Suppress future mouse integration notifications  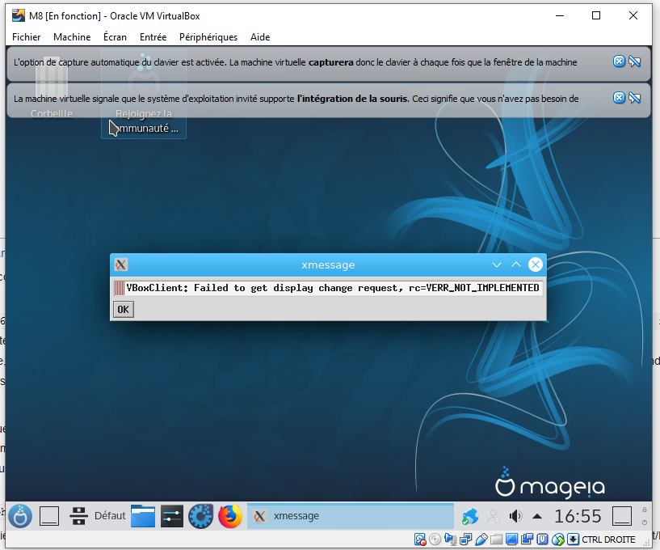click(x=635, y=98)
